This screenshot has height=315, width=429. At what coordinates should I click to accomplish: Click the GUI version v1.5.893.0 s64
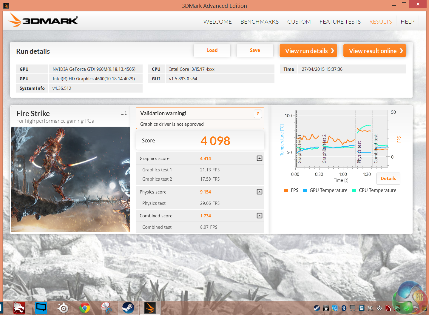(183, 79)
